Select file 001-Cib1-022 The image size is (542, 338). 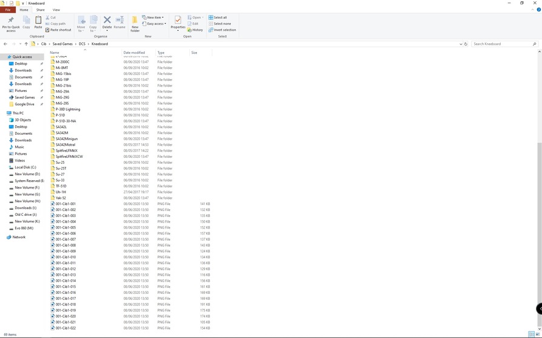(x=65, y=328)
